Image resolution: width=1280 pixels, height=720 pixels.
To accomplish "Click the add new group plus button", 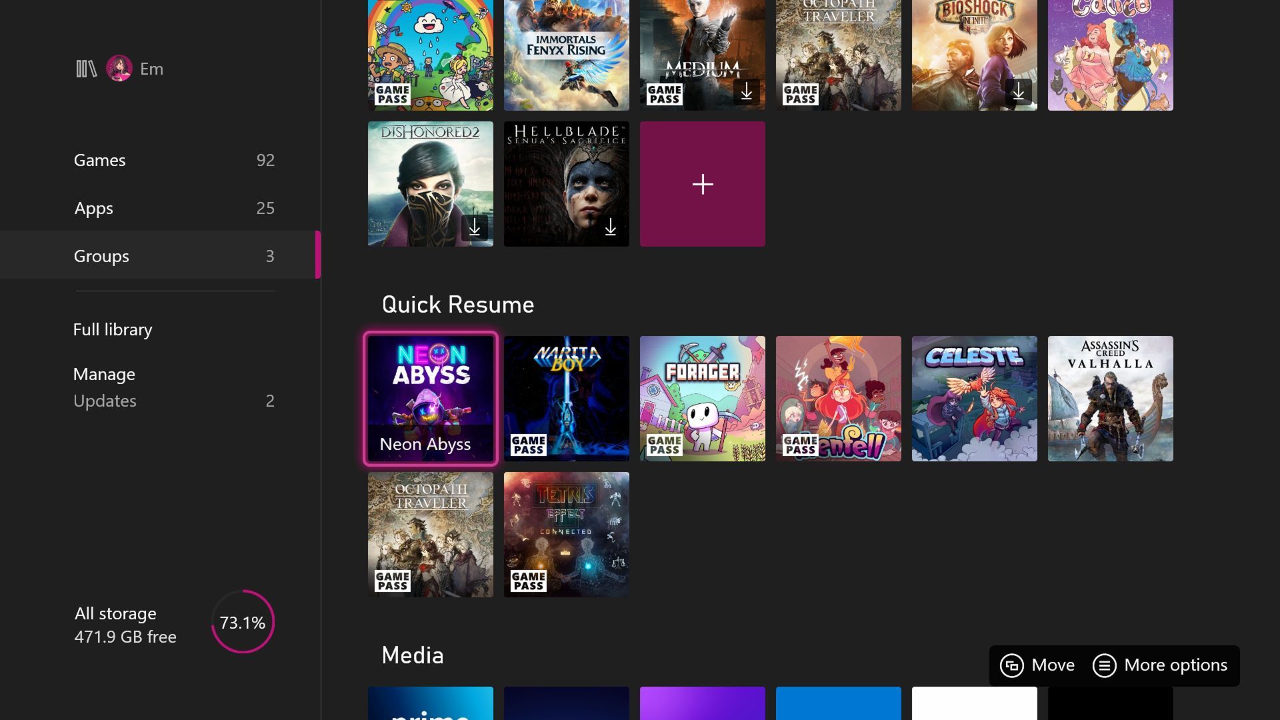I will pos(703,184).
